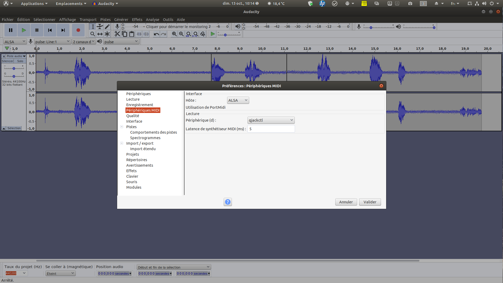Open the Piste audio track menu
The height and width of the screenshot is (283, 503).
16,56
